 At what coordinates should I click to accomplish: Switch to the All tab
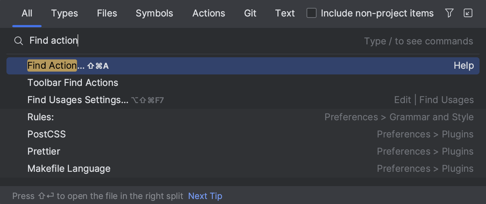27,14
